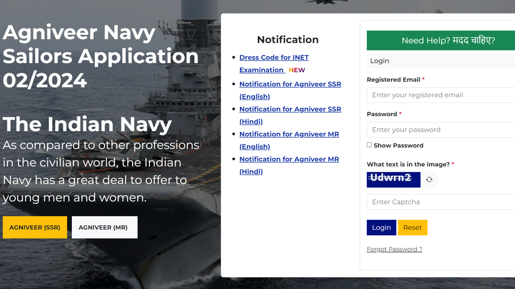Open Dress Code for INET Examination link
Screen dimensions: 515x289
[x=274, y=63]
